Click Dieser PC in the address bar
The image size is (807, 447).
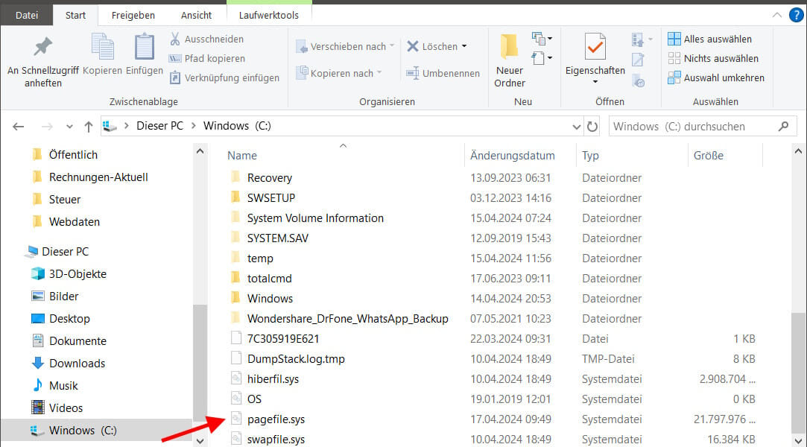159,126
